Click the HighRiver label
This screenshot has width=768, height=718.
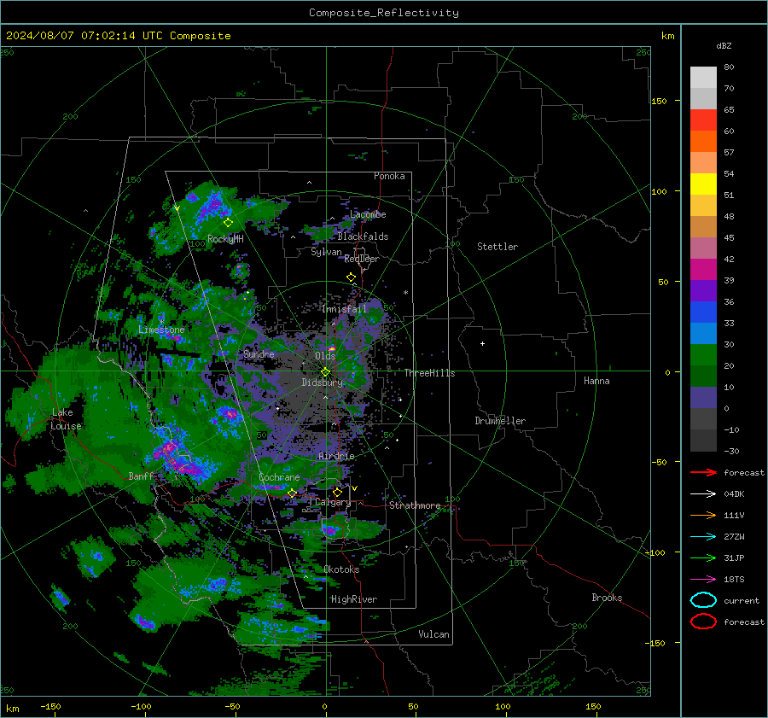click(x=354, y=599)
